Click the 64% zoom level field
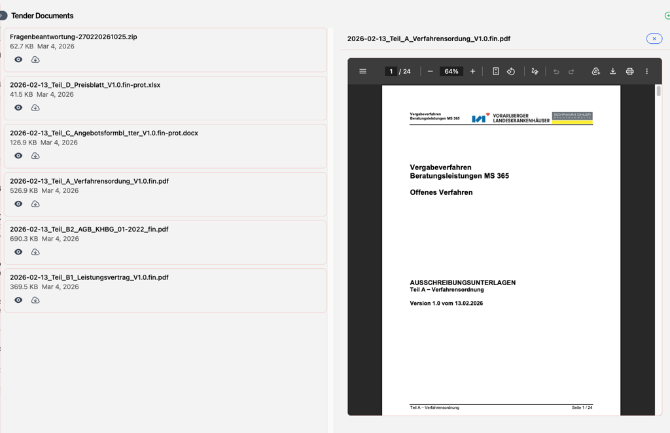670x433 pixels. 451,71
